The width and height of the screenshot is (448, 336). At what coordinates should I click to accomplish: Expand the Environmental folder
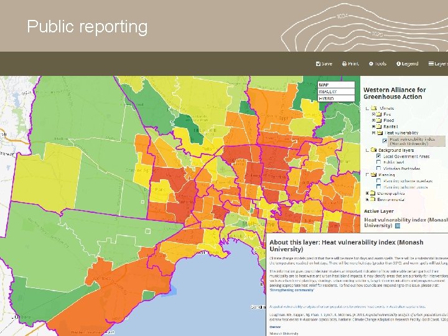point(368,200)
